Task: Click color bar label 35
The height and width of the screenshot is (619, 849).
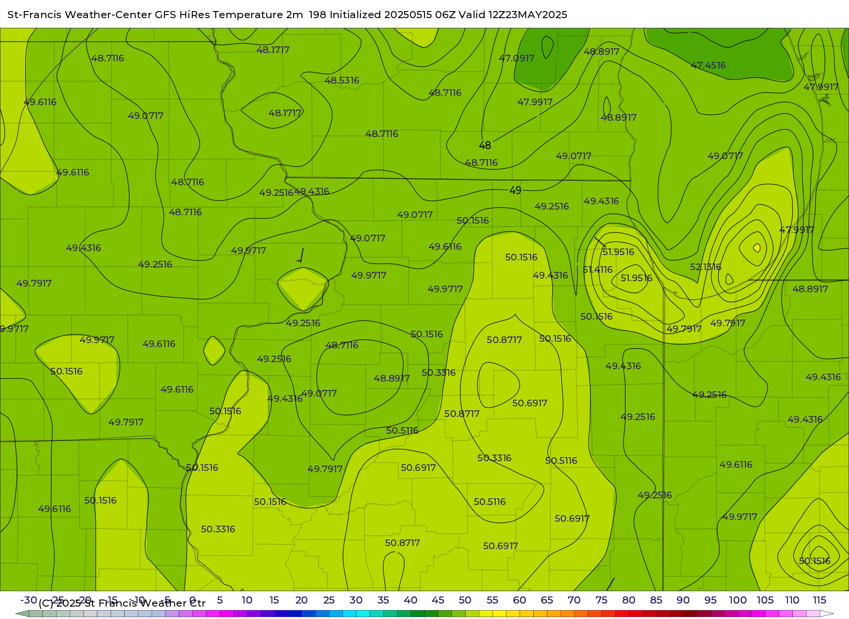Action: (x=383, y=600)
